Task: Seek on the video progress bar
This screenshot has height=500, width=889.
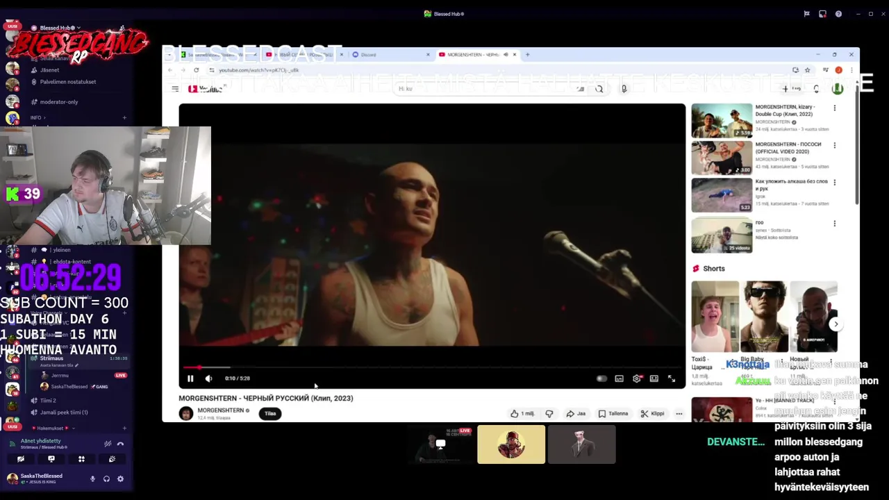Action: point(432,367)
